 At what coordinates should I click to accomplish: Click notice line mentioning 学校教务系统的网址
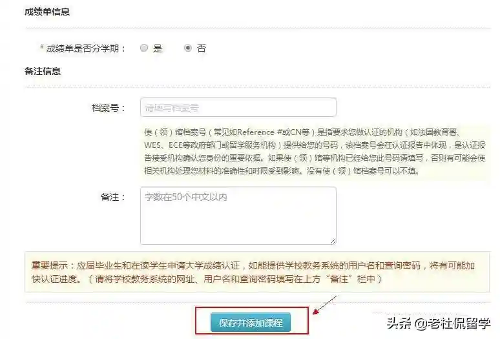coord(207,279)
